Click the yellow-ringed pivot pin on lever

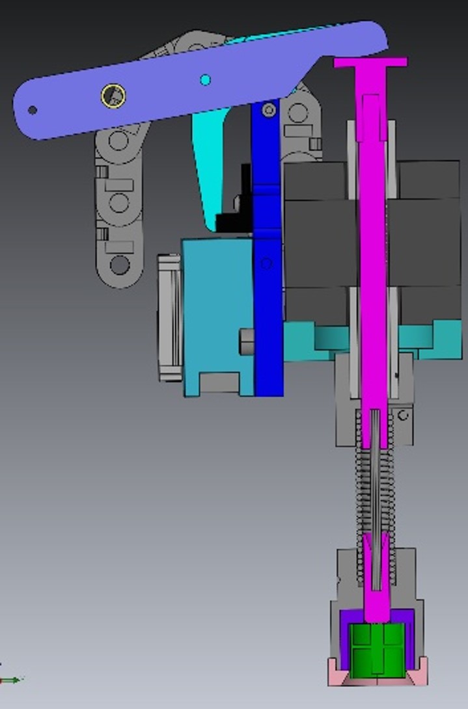point(113,96)
